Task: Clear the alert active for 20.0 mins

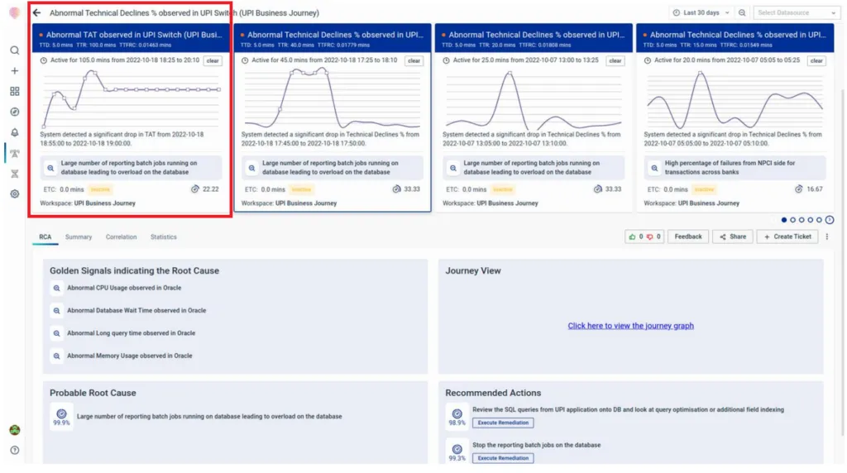Action: point(816,61)
